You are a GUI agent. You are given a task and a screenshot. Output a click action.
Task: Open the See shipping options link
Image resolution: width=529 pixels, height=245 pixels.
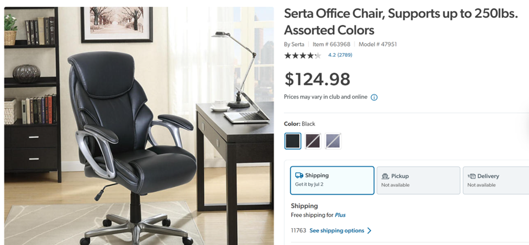336,230
